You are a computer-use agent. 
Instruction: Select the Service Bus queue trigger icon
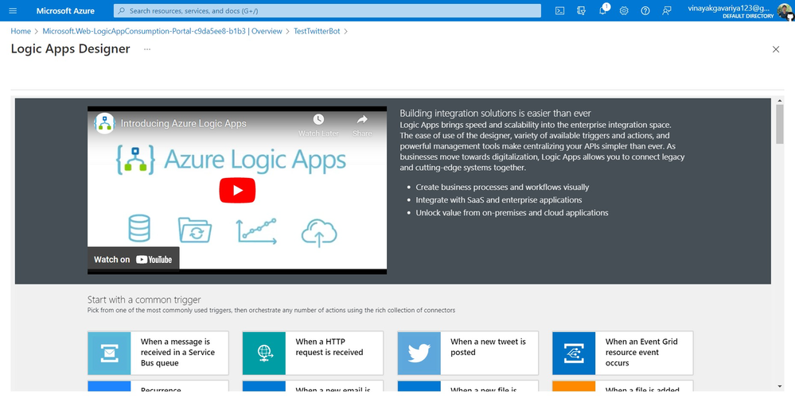(x=109, y=353)
